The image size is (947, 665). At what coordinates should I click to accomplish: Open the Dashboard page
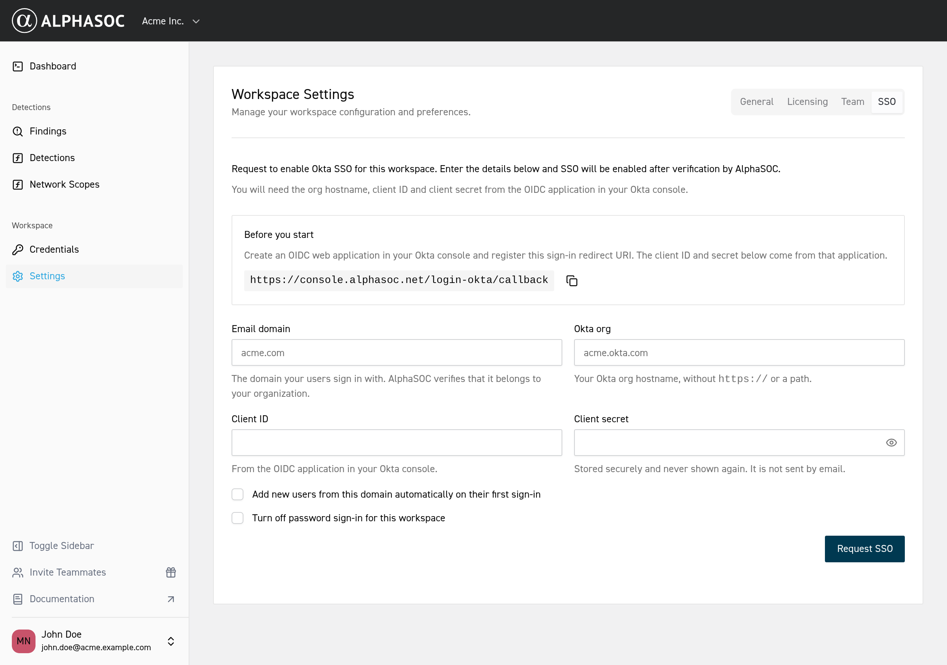tap(94, 66)
